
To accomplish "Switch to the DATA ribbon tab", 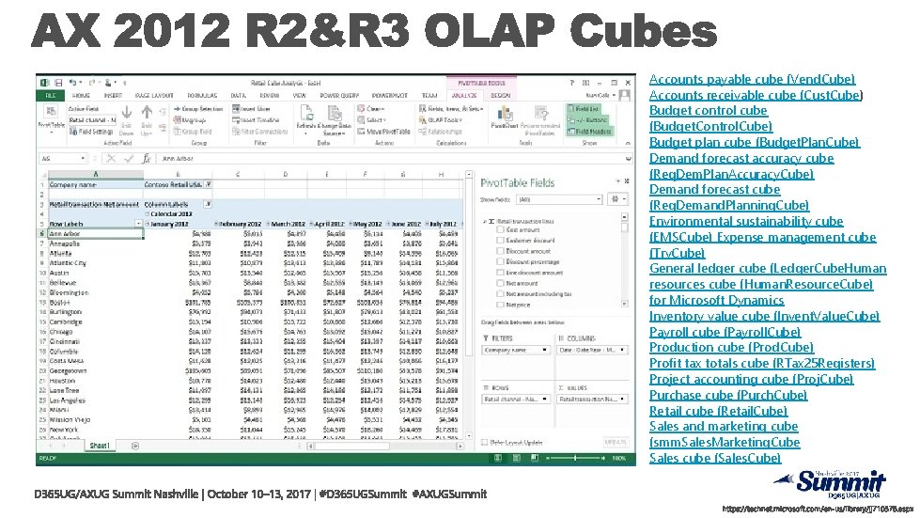I will [x=238, y=95].
